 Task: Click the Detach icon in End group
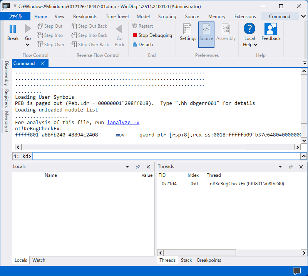coord(135,45)
